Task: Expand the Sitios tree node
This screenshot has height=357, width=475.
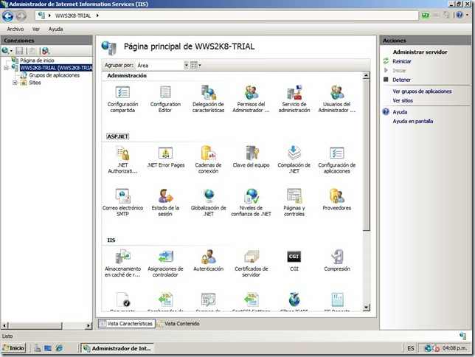Action: click(x=15, y=83)
